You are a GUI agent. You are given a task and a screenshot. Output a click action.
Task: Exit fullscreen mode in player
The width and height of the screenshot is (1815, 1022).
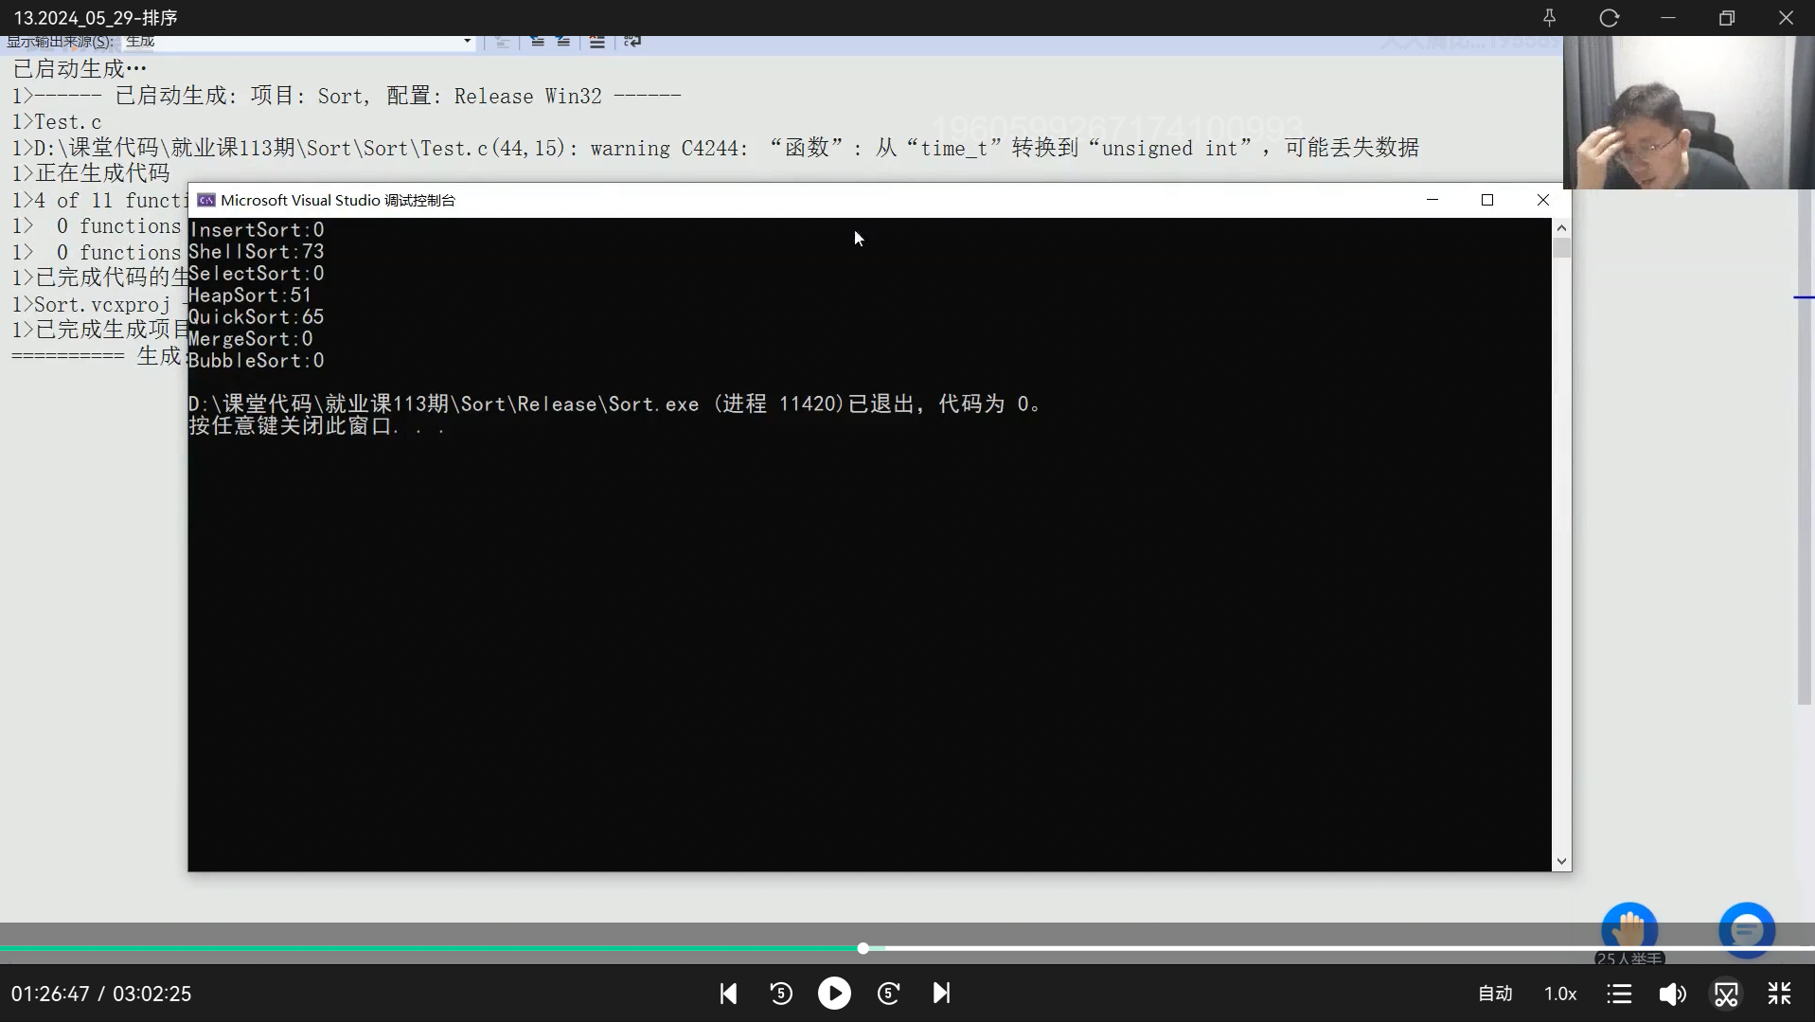coord(1780,994)
